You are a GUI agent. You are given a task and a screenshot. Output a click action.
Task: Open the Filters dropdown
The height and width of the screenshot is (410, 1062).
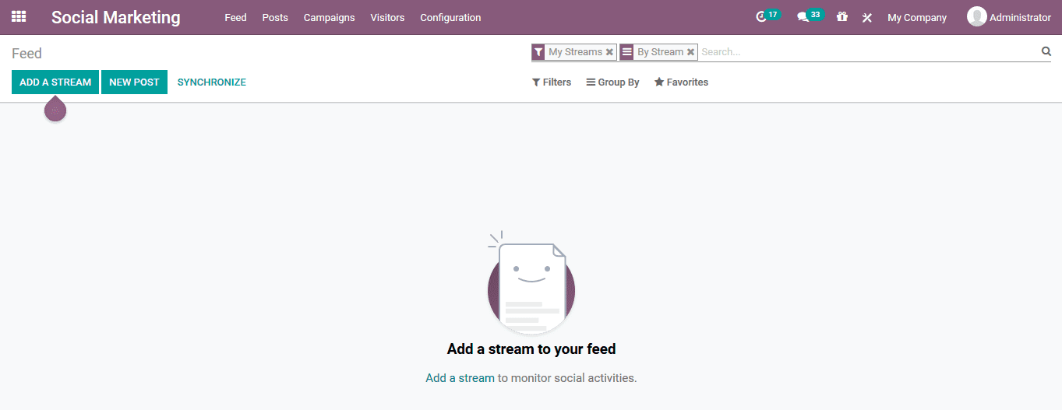pos(552,82)
